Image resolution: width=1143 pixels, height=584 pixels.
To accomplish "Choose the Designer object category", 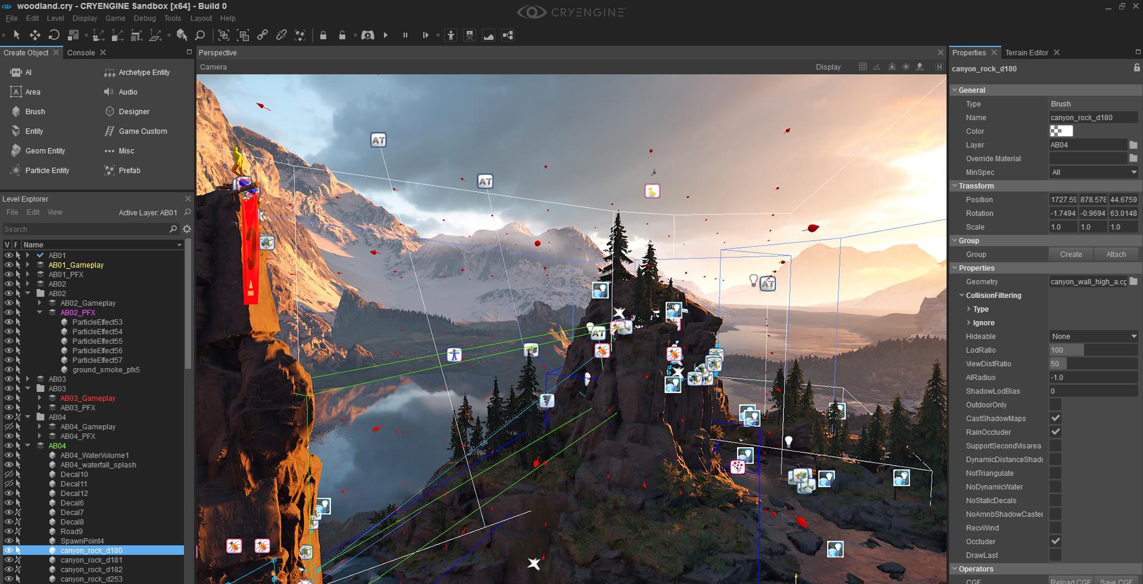I will [127, 112].
